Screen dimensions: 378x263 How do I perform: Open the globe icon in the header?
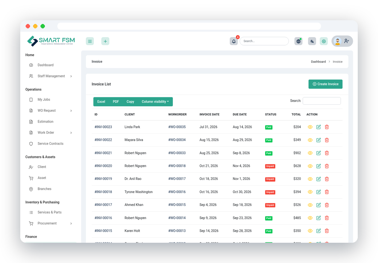click(x=298, y=41)
